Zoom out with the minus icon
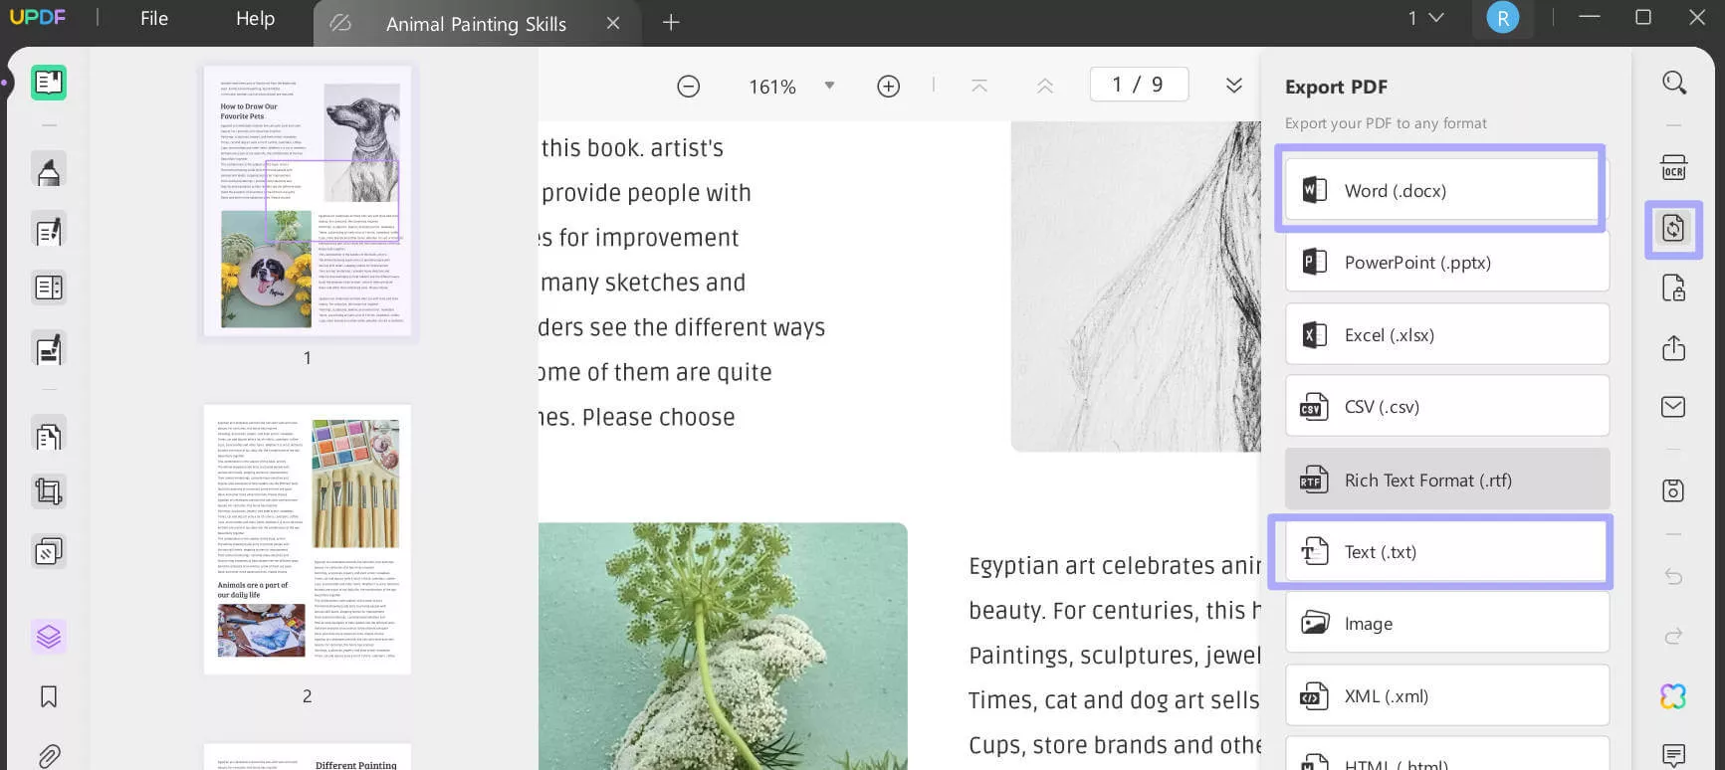The height and width of the screenshot is (770, 1725). [688, 87]
